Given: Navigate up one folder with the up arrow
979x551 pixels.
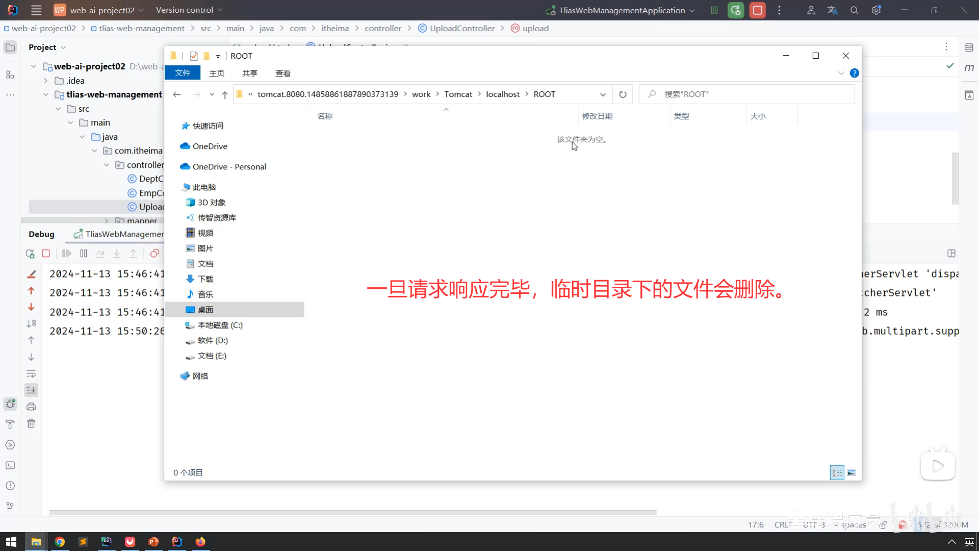Looking at the screenshot, I should click(225, 94).
